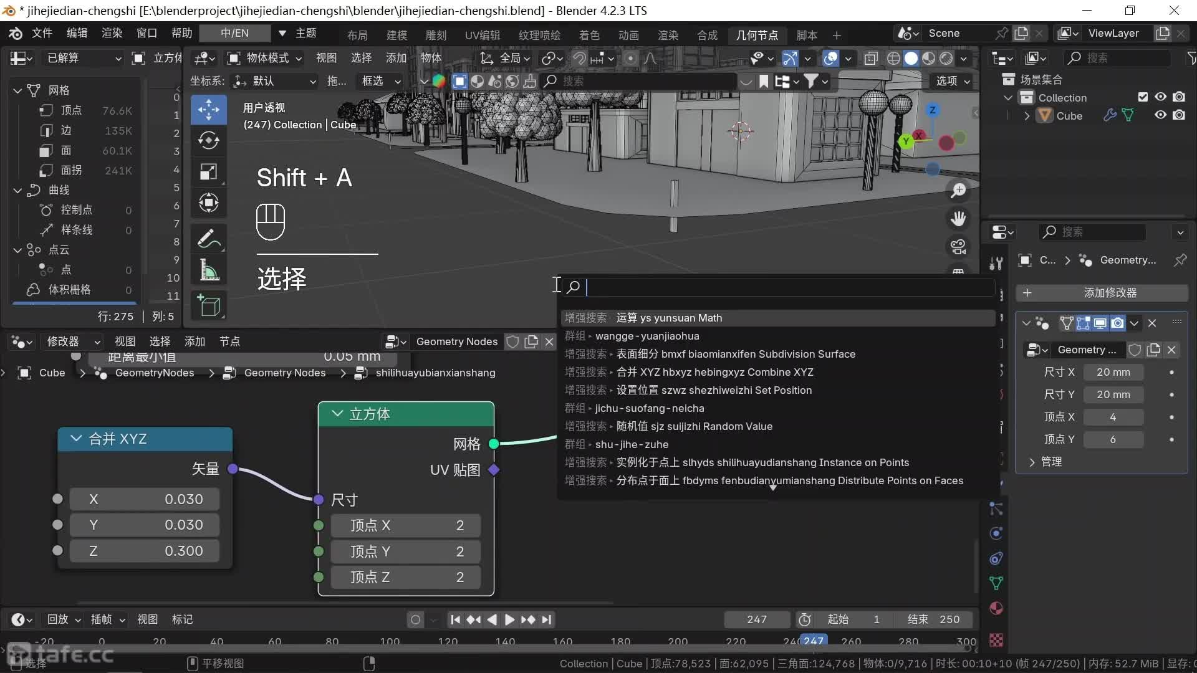Select the Move tool in viewport toolbar
Image resolution: width=1197 pixels, height=673 pixels.
click(208, 110)
